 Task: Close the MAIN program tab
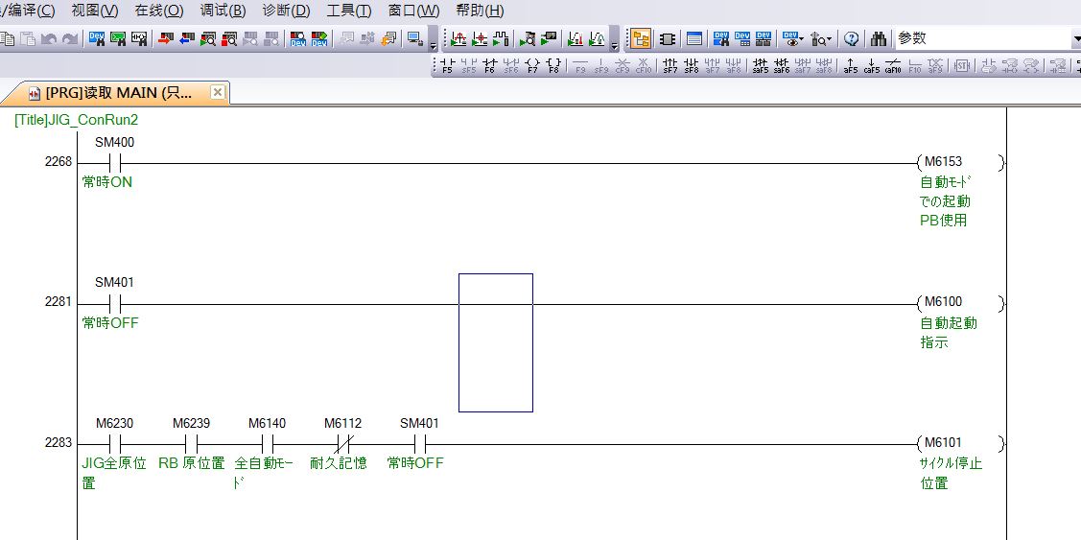pos(218,92)
